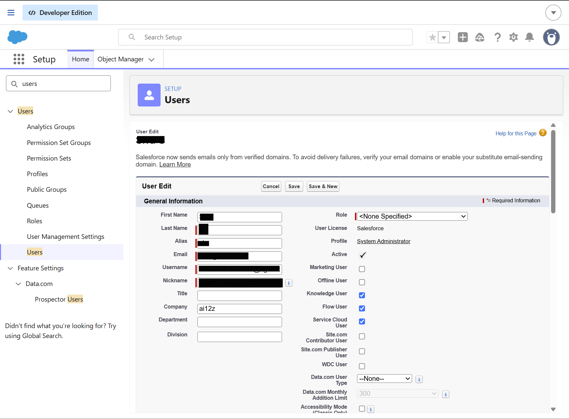The height and width of the screenshot is (419, 569).
Task: Uncheck the Service Cloud User checkbox
Action: click(362, 321)
